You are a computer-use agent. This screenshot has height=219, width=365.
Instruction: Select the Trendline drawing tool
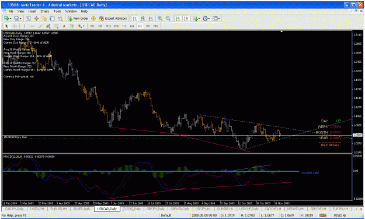[x=40, y=26]
